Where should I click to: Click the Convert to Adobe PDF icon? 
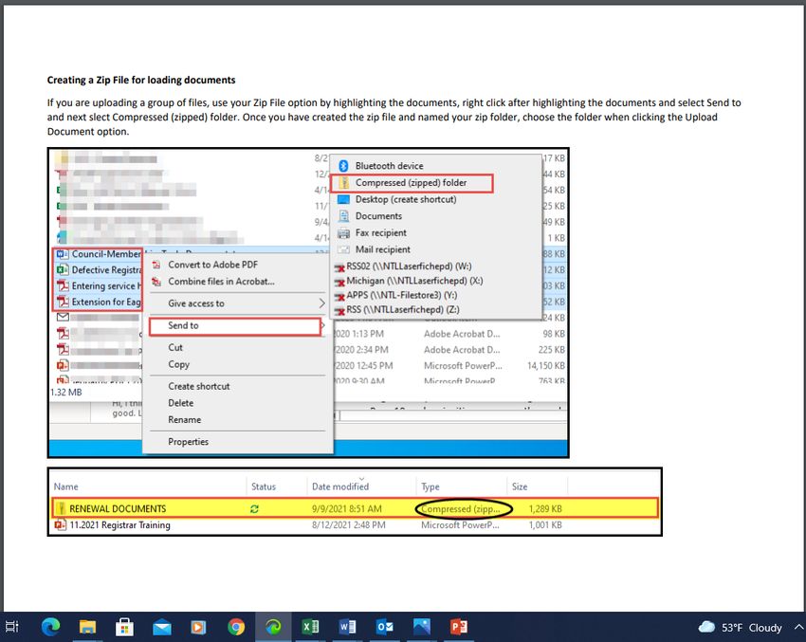[x=156, y=265]
